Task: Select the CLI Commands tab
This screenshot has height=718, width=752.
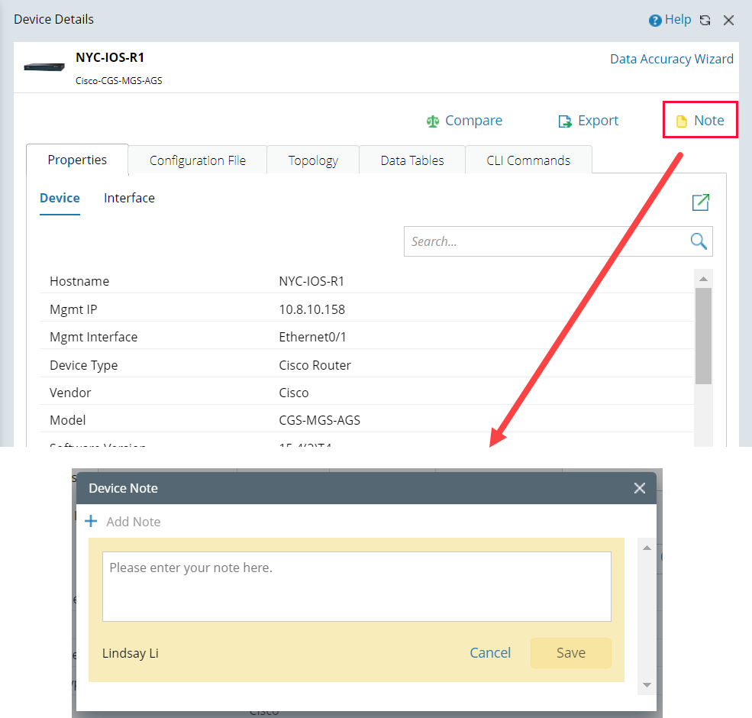Action: (x=528, y=160)
